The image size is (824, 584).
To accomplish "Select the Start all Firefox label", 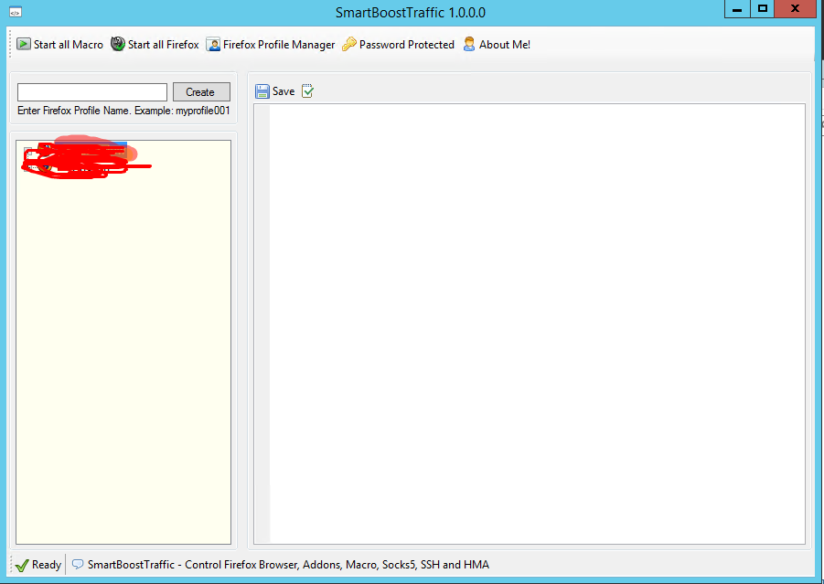I will pyautogui.click(x=164, y=45).
